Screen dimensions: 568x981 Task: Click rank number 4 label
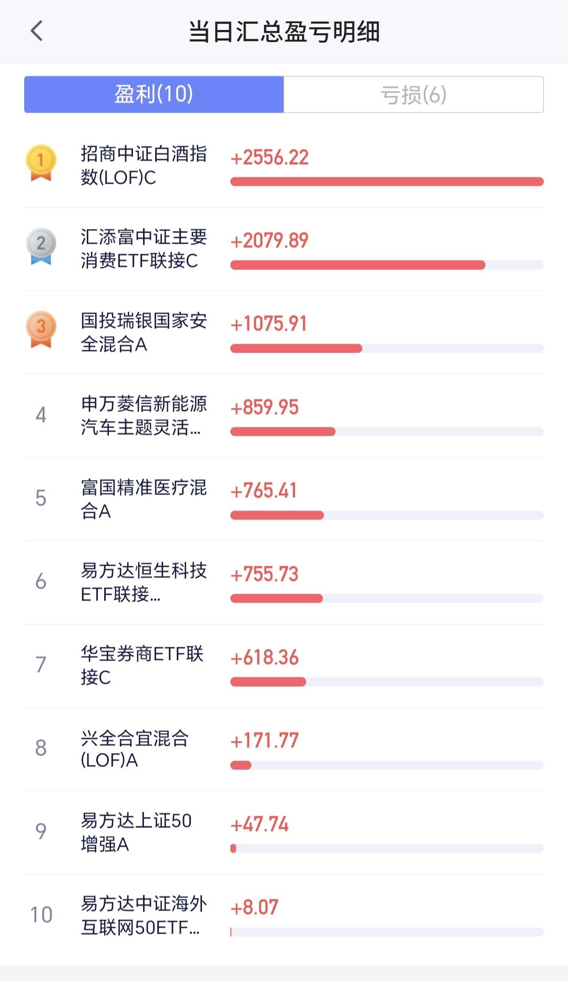pyautogui.click(x=41, y=415)
